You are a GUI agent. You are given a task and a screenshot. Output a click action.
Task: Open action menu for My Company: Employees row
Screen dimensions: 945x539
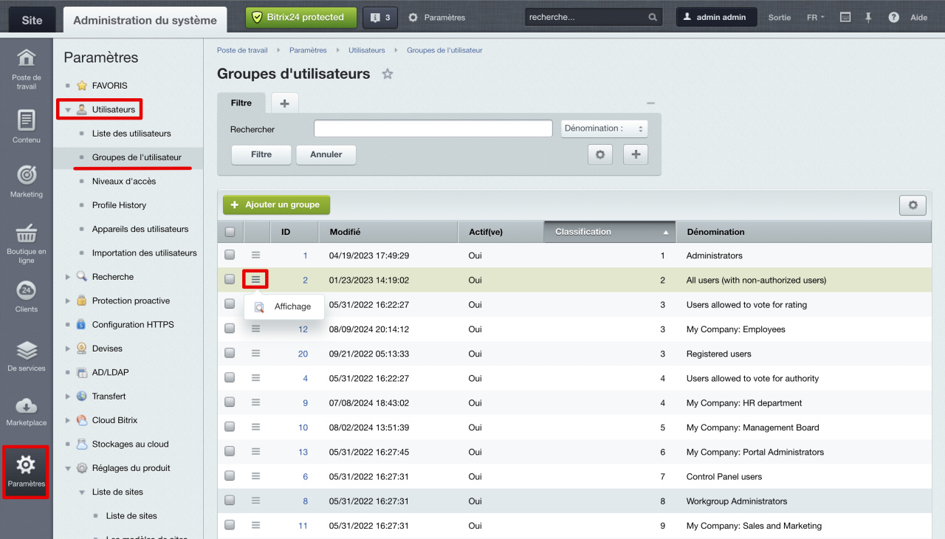click(x=255, y=329)
